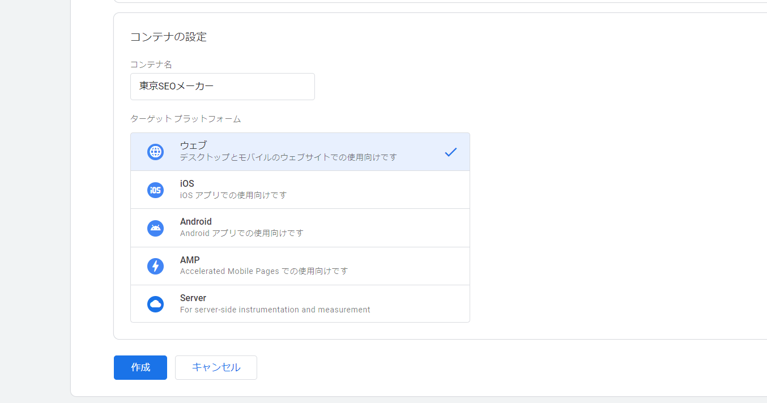Click the コンテナ名 label
Image resolution: width=767 pixels, height=403 pixels.
151,65
